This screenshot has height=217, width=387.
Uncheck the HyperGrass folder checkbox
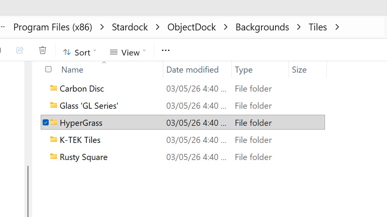(x=46, y=122)
